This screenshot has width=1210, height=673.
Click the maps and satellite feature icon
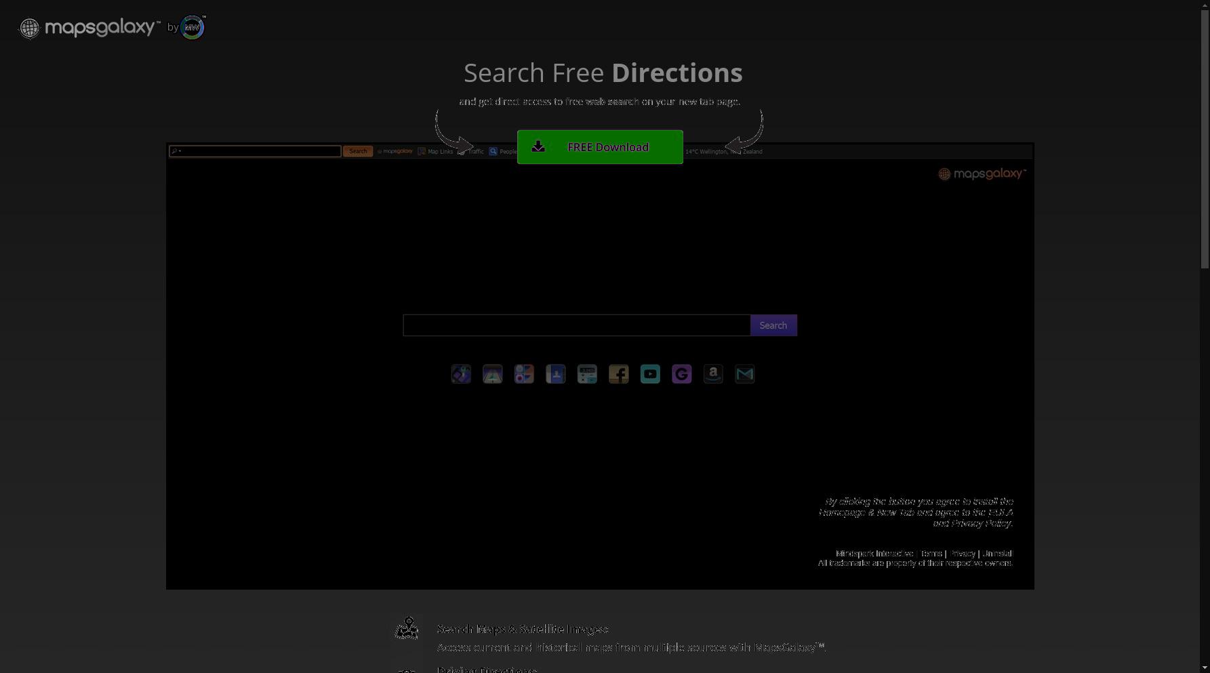[407, 628]
